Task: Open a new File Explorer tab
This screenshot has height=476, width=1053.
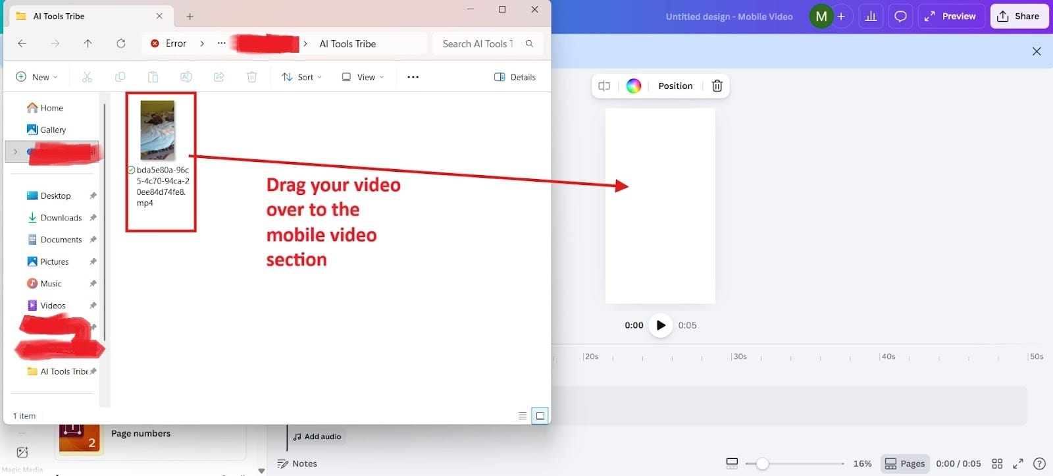Action: (190, 16)
